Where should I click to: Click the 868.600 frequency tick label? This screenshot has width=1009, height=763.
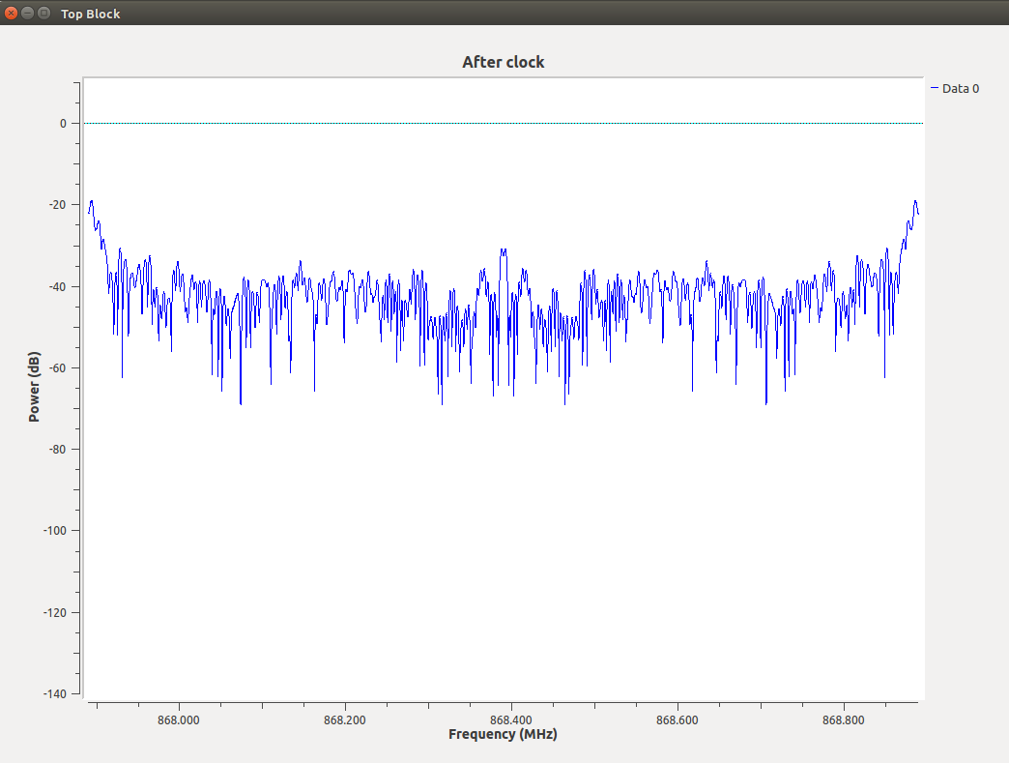pyautogui.click(x=677, y=719)
